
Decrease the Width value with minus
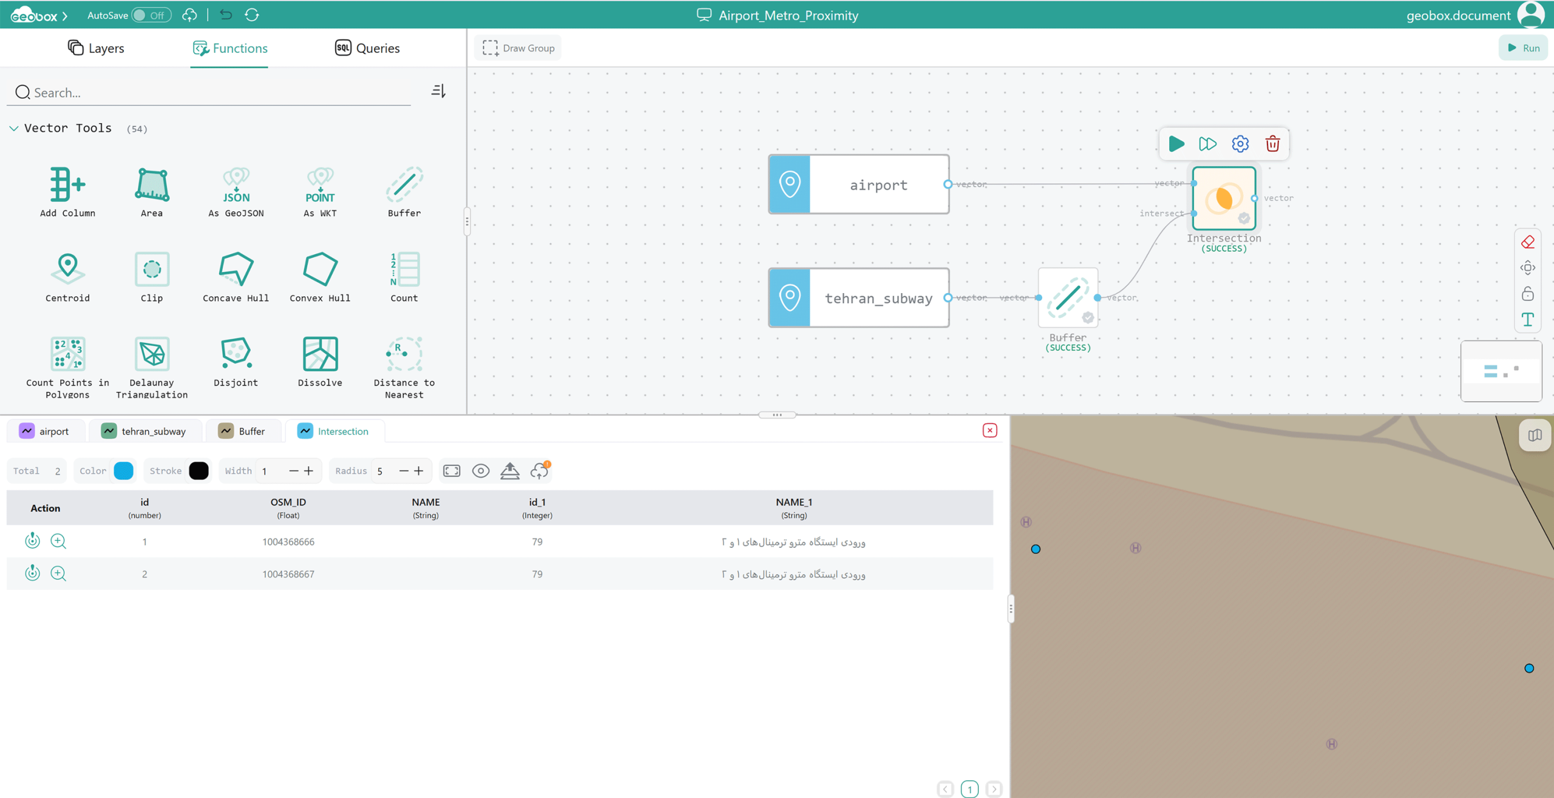[x=293, y=471]
